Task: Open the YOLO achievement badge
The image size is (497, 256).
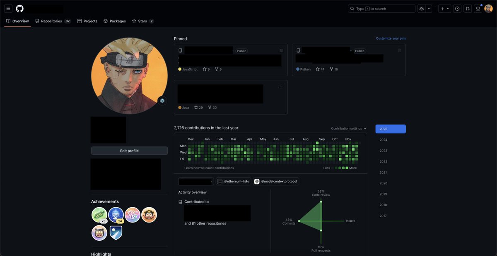Action: [133, 215]
